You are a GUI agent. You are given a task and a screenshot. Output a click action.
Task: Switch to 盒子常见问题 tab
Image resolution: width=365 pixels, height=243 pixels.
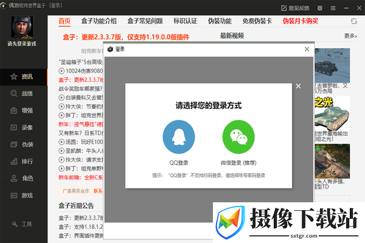tap(145, 21)
